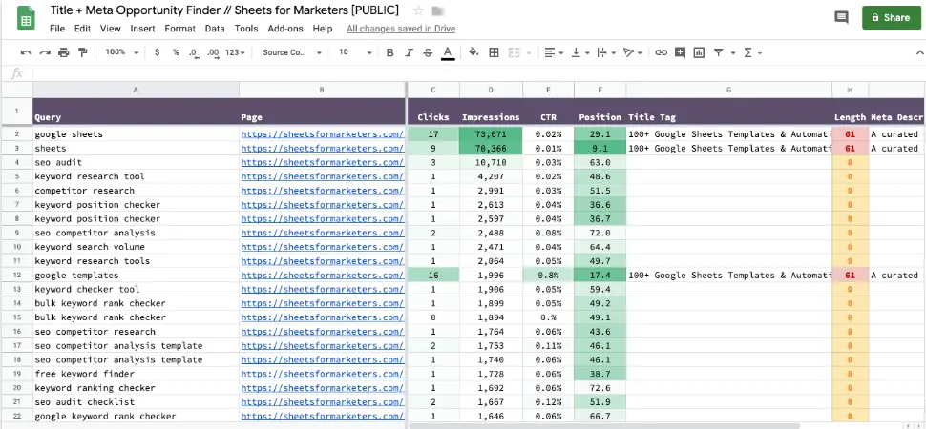The height and width of the screenshot is (429, 926).
Task: Open the page link in the google sheets row
Action: tap(323, 134)
